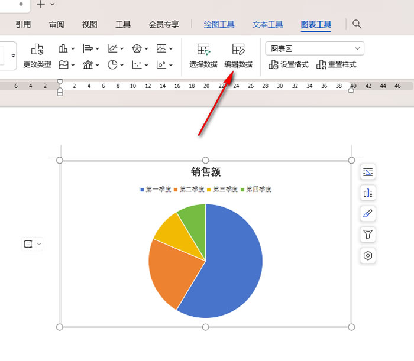Select the 第三季度 legend entry

pos(222,189)
